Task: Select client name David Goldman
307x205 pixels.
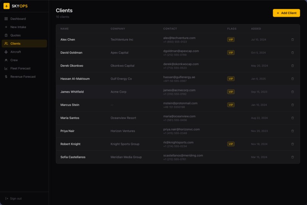Action: coord(71,53)
